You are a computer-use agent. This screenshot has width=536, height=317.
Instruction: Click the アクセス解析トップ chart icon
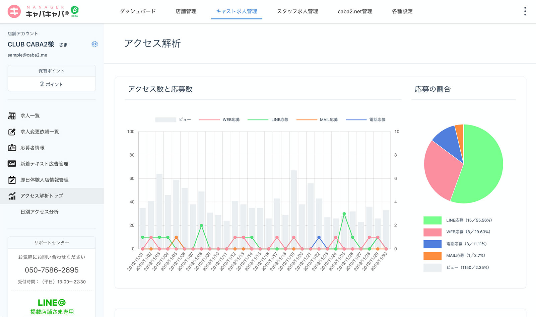[x=12, y=196]
